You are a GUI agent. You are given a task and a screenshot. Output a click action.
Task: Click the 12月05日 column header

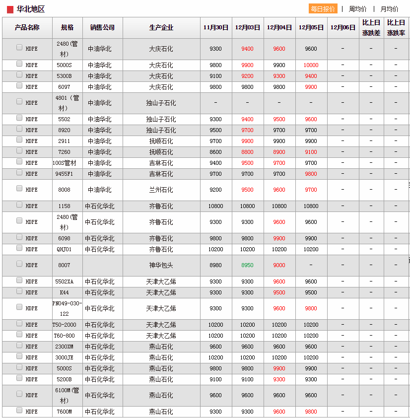[311, 28]
